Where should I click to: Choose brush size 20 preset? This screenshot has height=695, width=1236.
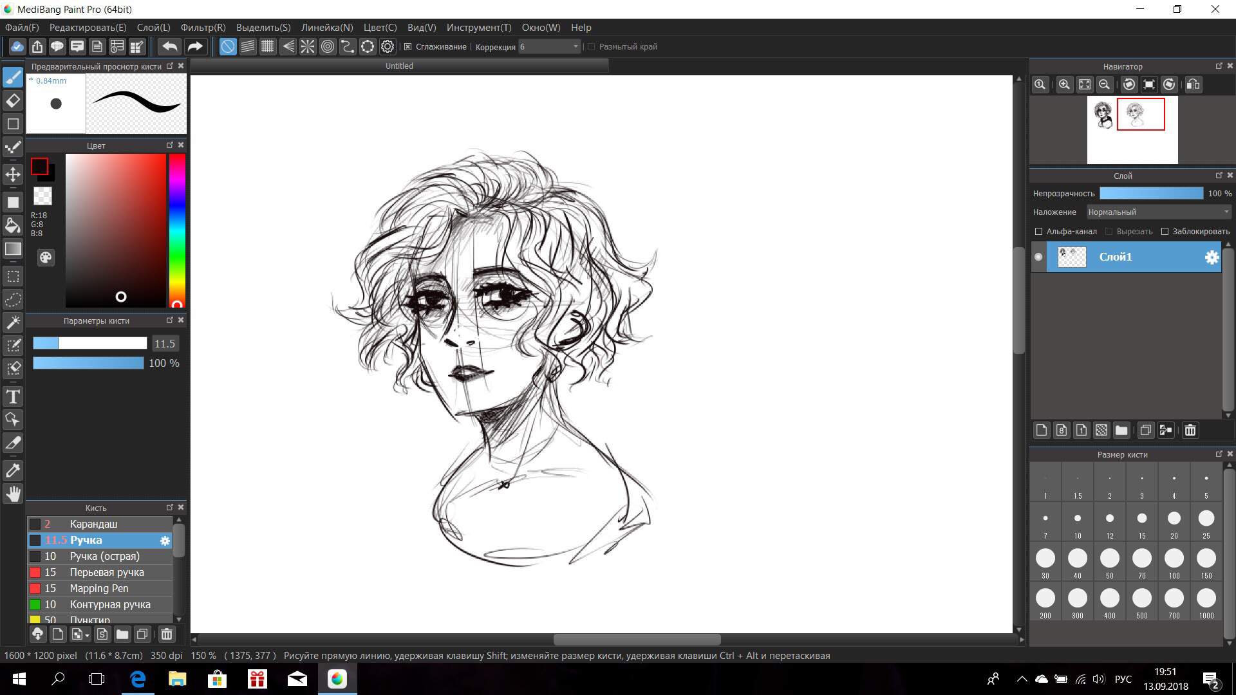pyautogui.click(x=1174, y=523)
